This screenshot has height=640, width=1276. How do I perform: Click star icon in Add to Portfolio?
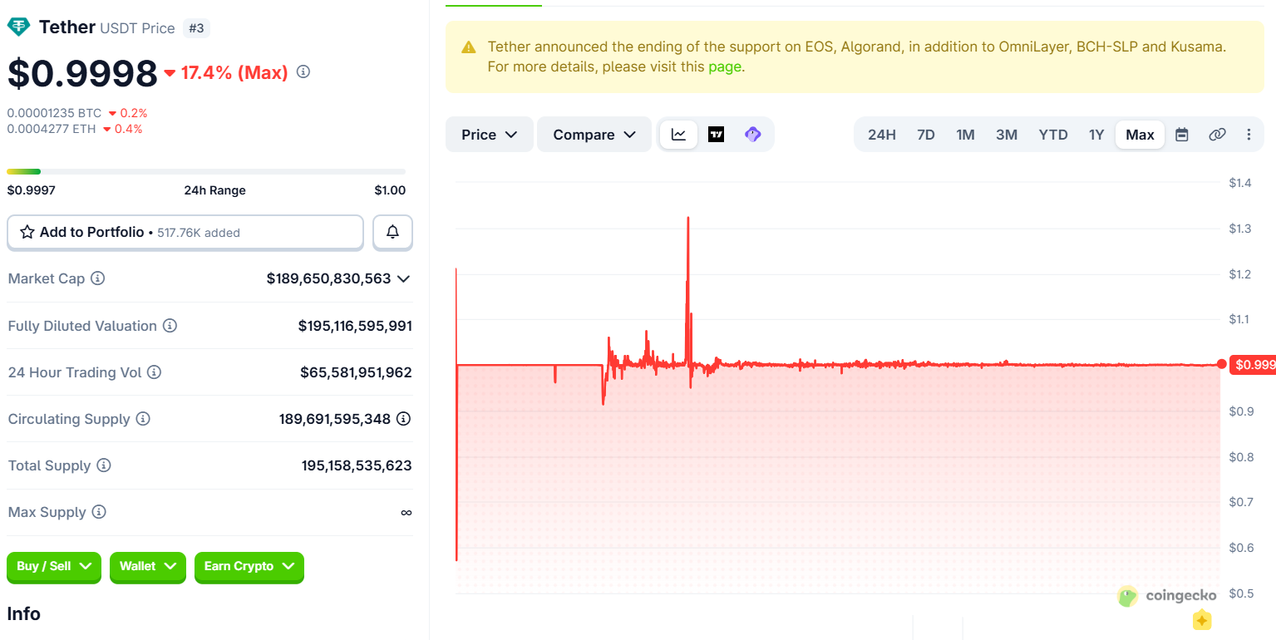(27, 233)
